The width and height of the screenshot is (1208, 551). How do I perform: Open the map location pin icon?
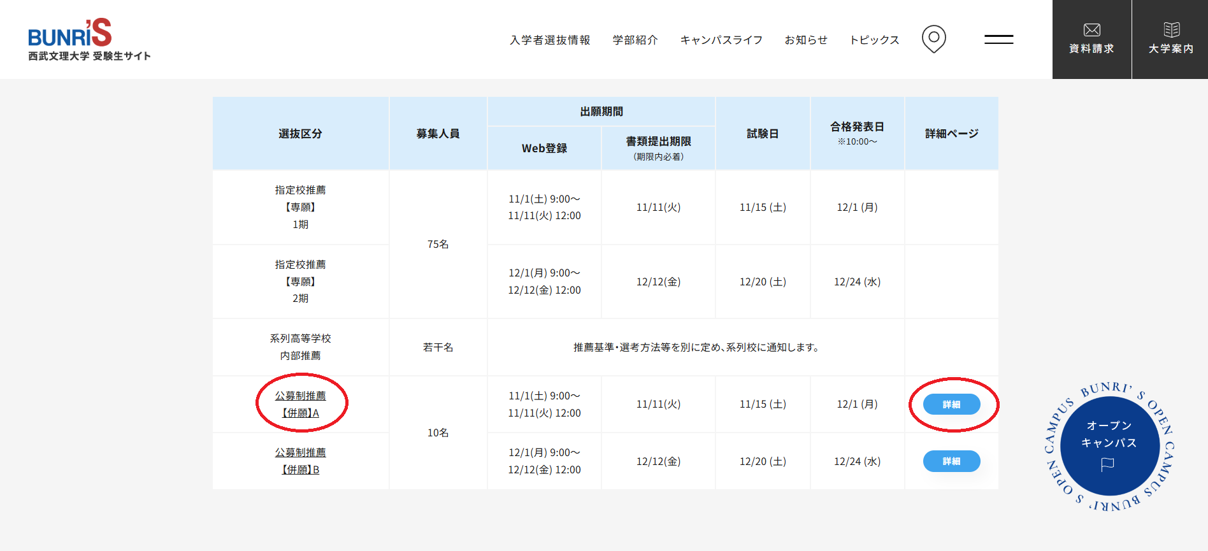pyautogui.click(x=933, y=39)
